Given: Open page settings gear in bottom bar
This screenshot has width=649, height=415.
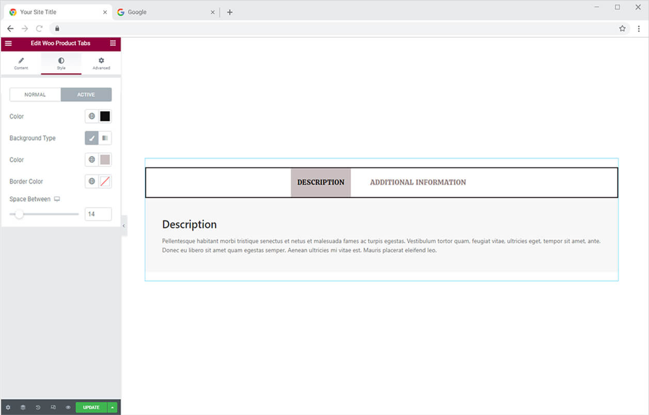Looking at the screenshot, I should click(8, 407).
